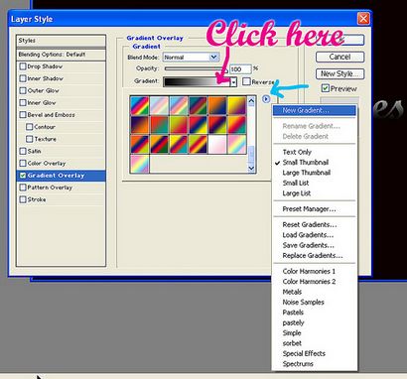Viewport: 407px width, 379px height.
Task: Click the orange-blue gradient preset thumbnail
Action: coord(217,105)
